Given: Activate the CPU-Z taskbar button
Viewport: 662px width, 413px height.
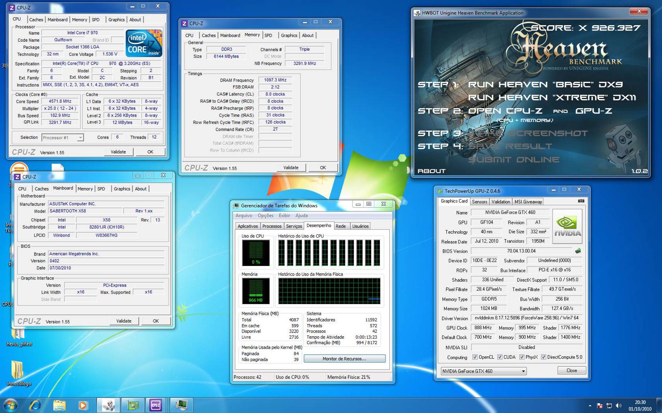Looking at the screenshot, I should tap(156, 405).
